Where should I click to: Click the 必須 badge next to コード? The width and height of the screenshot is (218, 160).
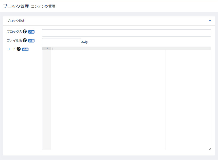click(25, 49)
